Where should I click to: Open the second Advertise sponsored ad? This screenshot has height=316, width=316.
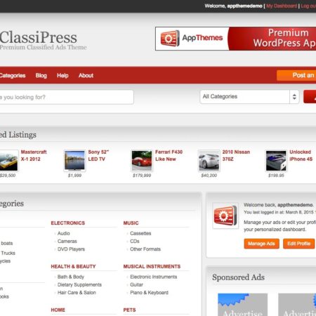pos(297,305)
